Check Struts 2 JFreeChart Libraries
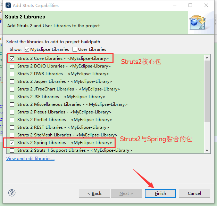The width and height of the screenshot is (217, 206). (12, 89)
